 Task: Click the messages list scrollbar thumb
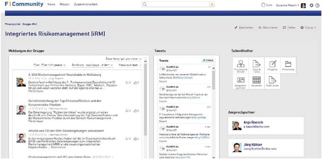145,99
